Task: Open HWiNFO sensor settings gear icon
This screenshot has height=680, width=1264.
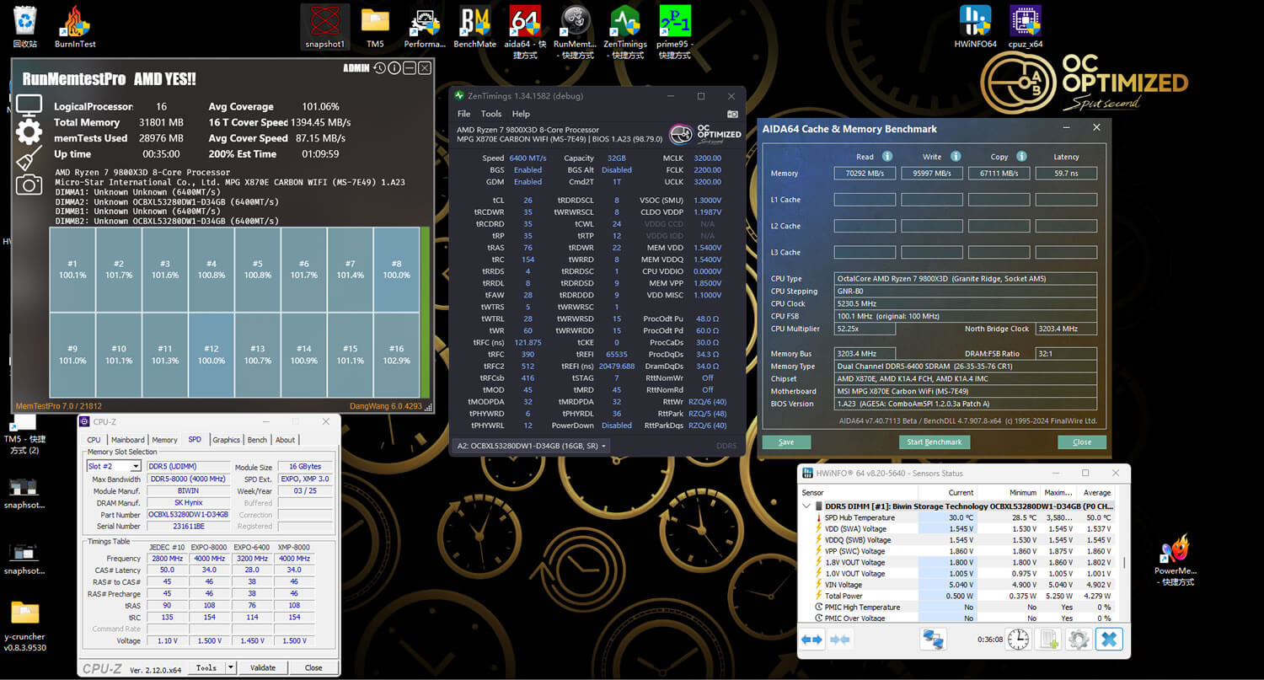Action: pos(1079,640)
